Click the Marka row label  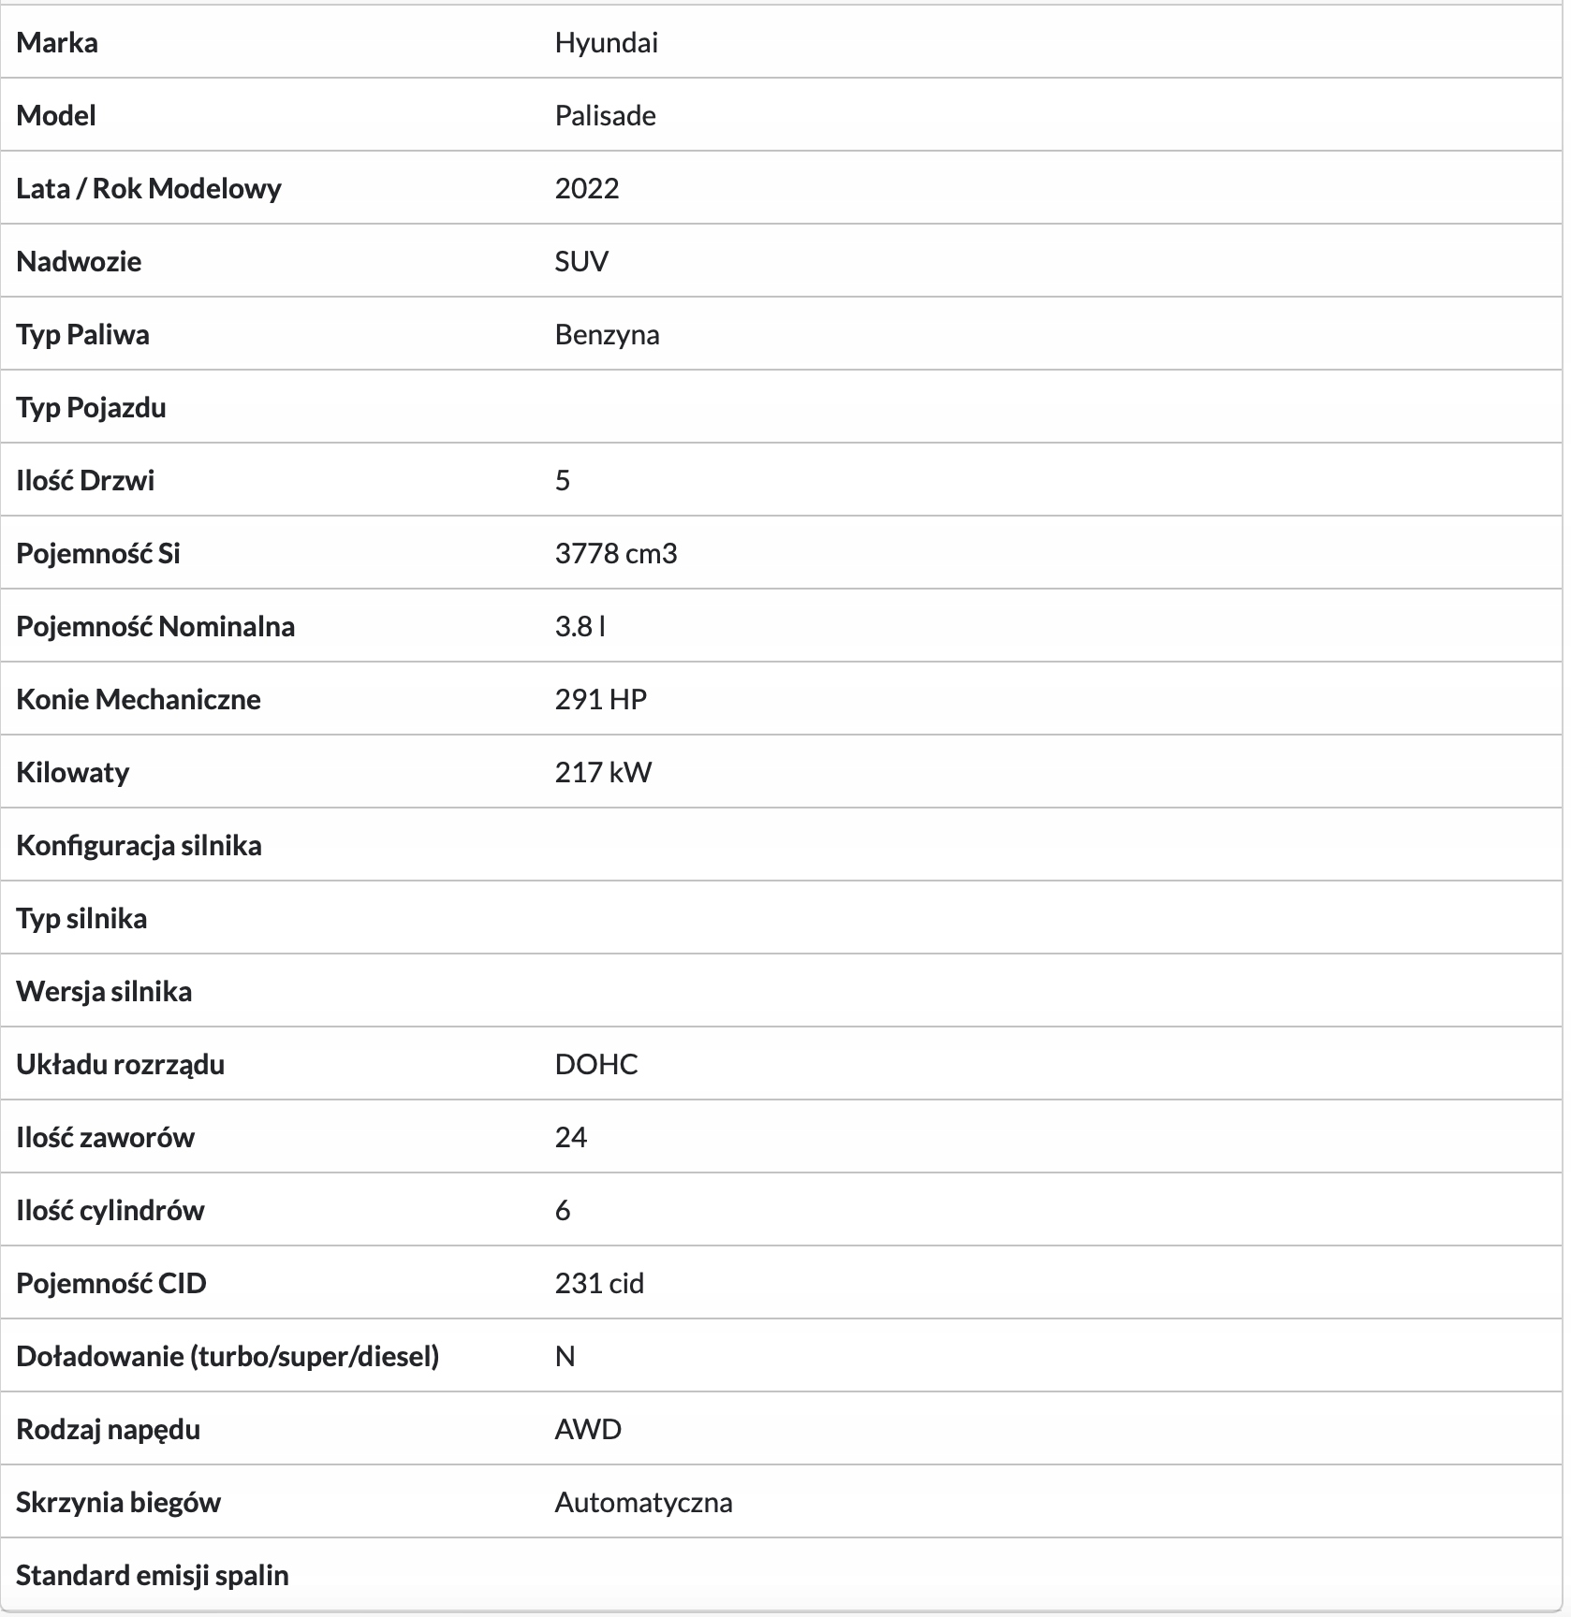57,42
